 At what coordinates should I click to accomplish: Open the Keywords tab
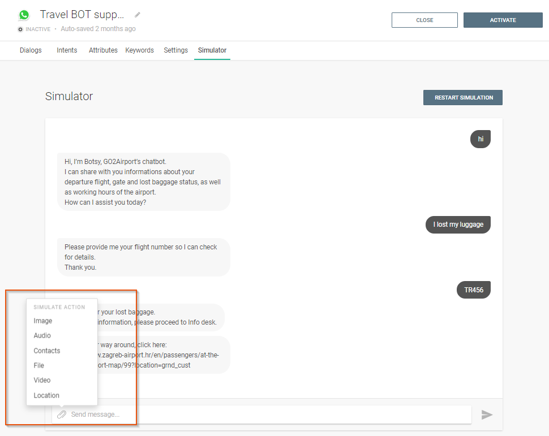pos(139,50)
